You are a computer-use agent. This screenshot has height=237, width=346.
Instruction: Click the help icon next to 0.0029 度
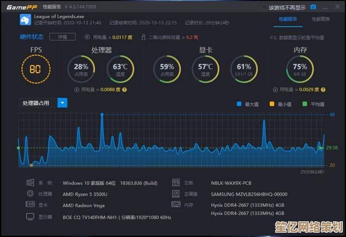click(x=323, y=90)
